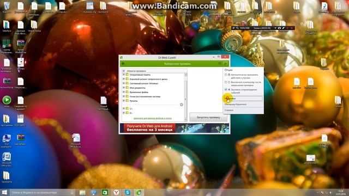Go back with the green arrow icon
Screen dimensions: 349x196
pos(123,64)
